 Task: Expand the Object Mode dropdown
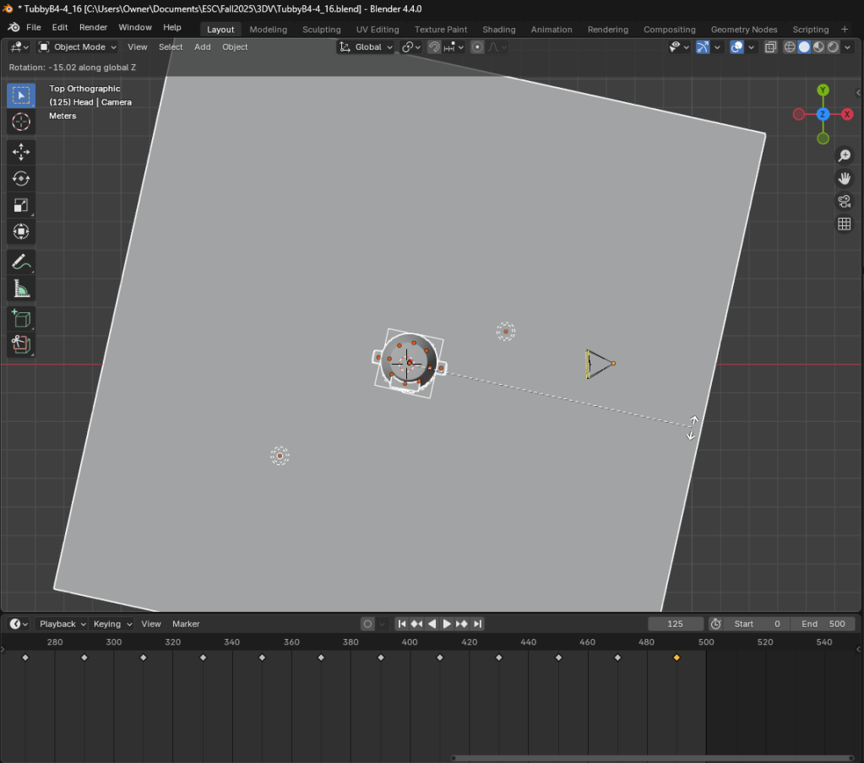click(78, 47)
